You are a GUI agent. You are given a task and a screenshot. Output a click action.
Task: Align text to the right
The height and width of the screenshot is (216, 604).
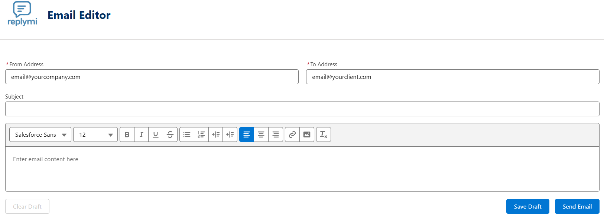276,134
